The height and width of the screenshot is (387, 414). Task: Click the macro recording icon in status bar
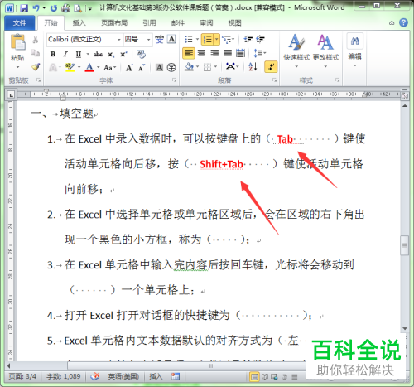pos(176,376)
